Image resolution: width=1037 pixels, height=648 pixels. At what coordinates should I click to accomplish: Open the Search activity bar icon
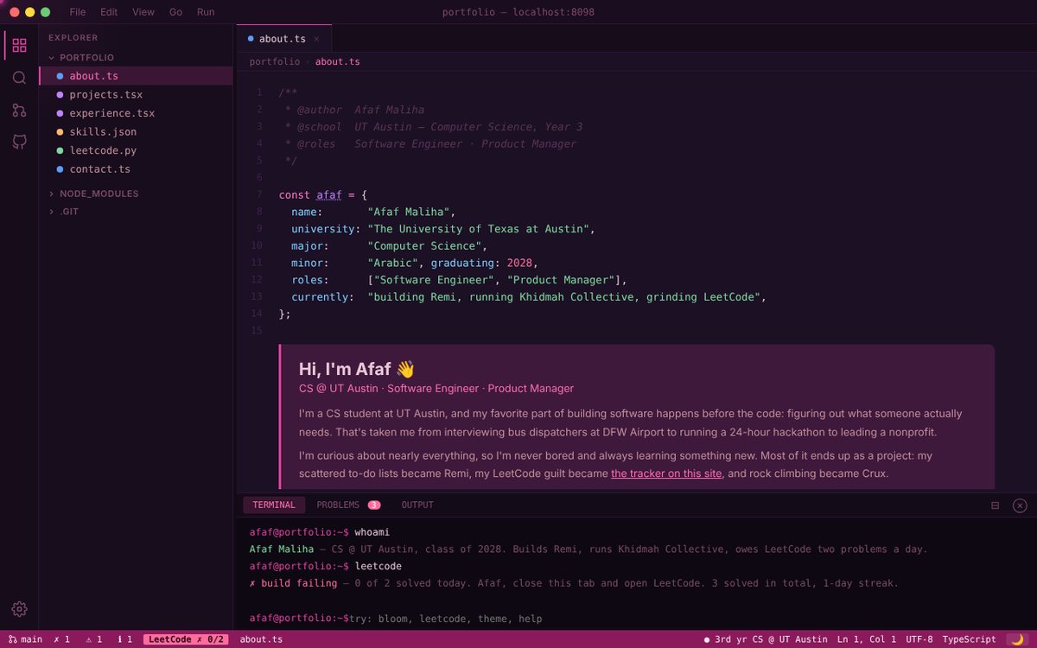(x=19, y=78)
